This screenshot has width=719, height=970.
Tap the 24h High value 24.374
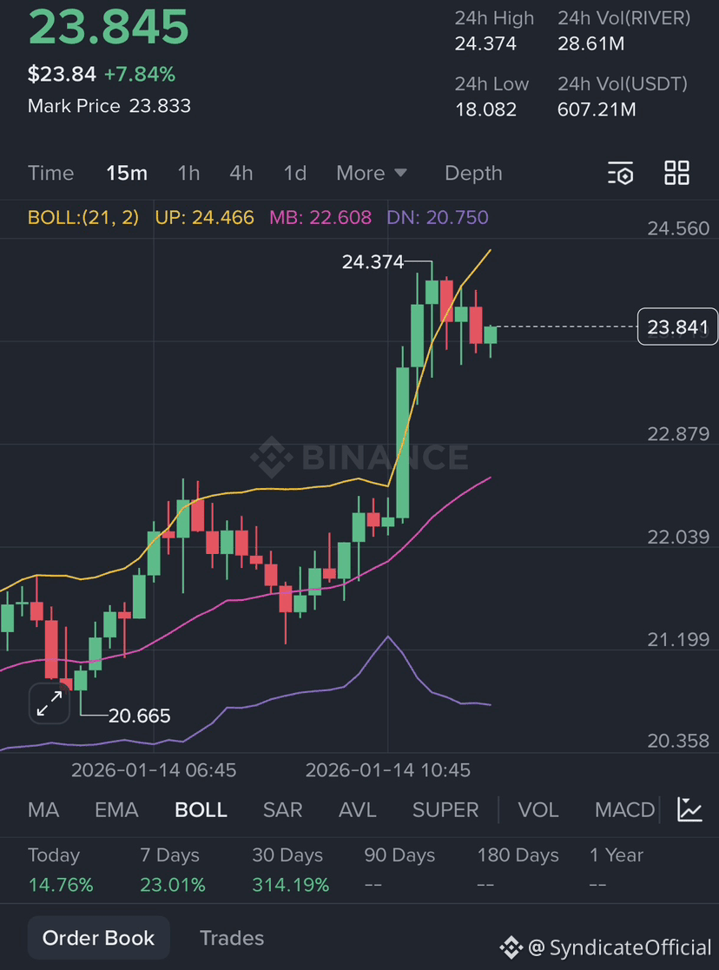click(x=485, y=44)
